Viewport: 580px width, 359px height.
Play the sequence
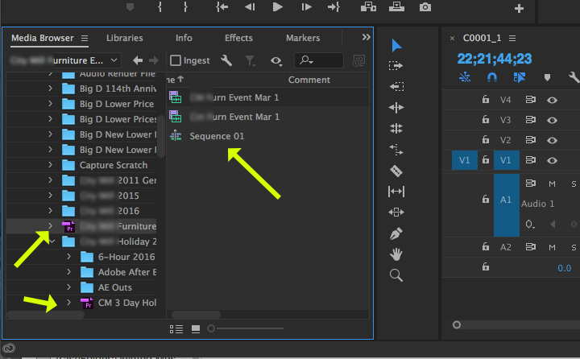[x=277, y=7]
